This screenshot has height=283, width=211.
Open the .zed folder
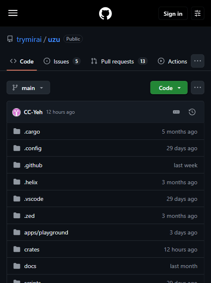tap(29, 216)
